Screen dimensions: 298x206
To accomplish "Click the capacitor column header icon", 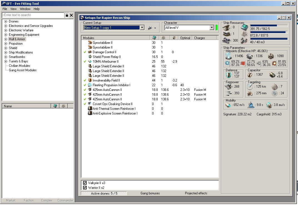I will tap(174, 38).
